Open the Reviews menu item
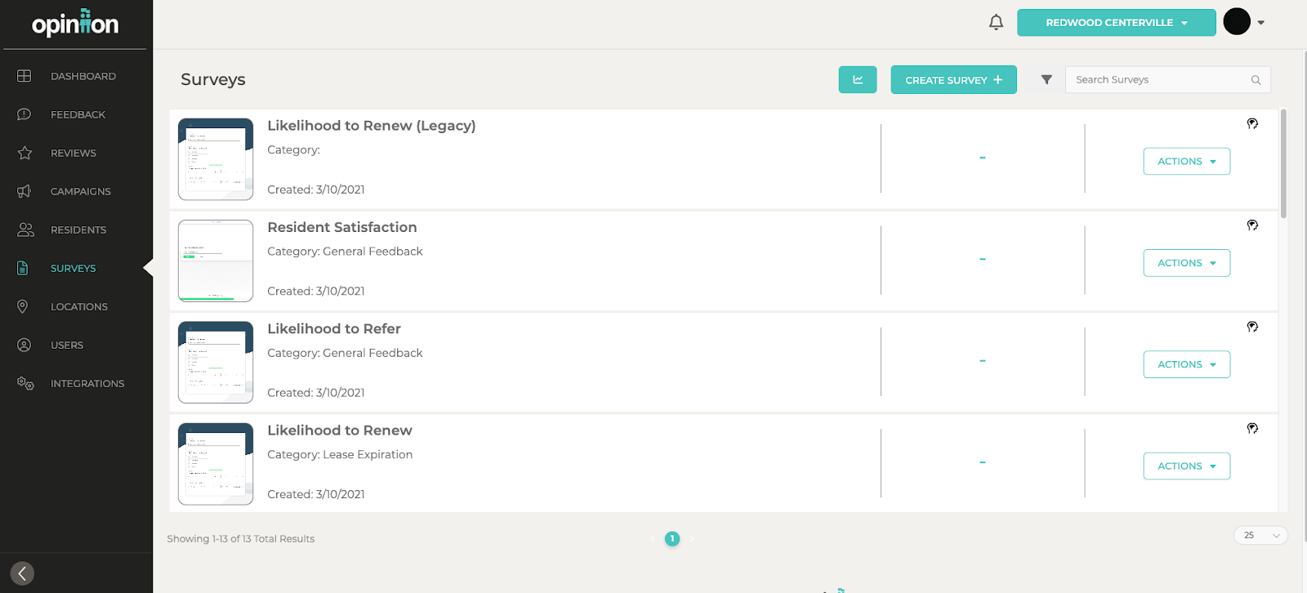This screenshot has height=593, width=1307. coord(74,153)
